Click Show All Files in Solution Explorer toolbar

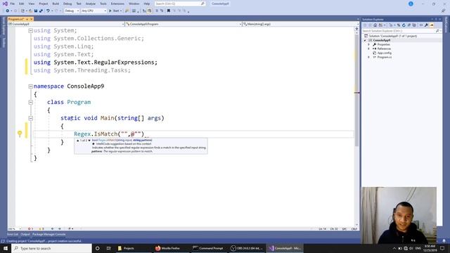coord(414,25)
